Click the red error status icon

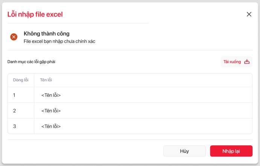[14, 37]
